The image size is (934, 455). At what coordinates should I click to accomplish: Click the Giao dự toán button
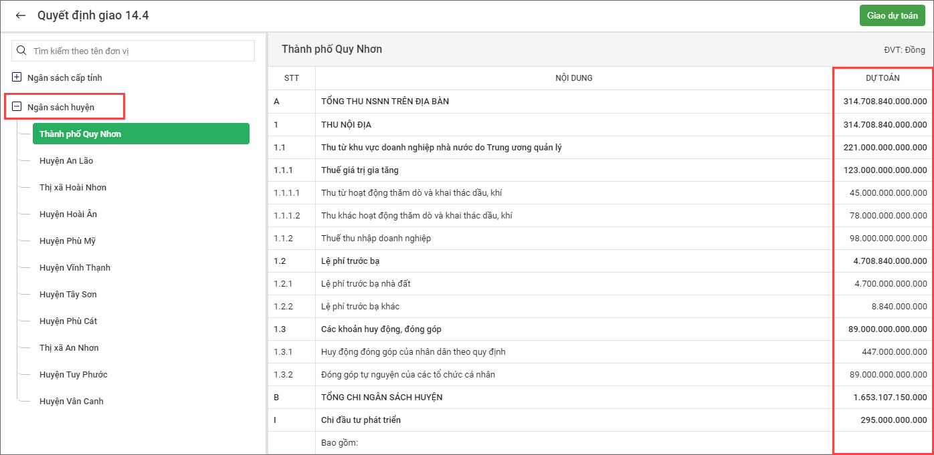click(x=892, y=15)
